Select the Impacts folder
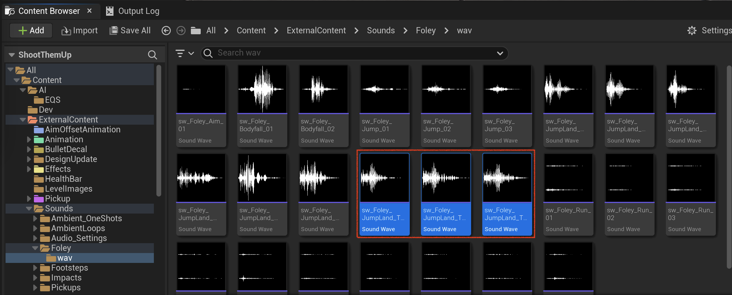Viewport: 732px width, 295px height. click(x=80, y=278)
